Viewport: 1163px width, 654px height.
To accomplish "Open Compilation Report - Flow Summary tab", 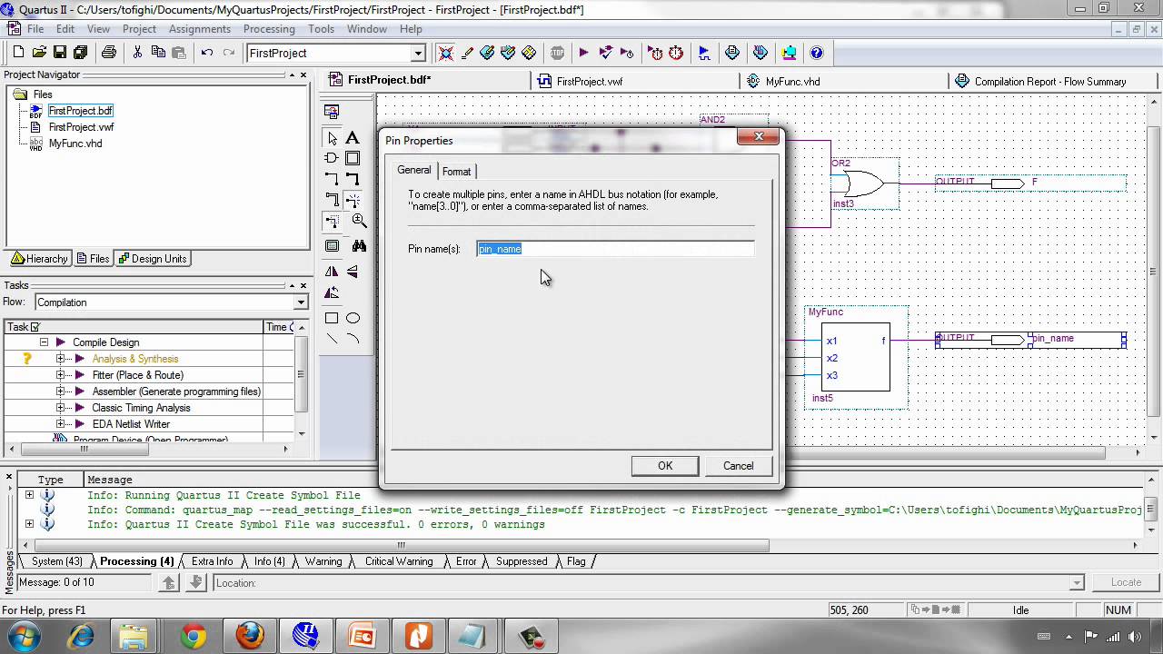I will 1049,82.
